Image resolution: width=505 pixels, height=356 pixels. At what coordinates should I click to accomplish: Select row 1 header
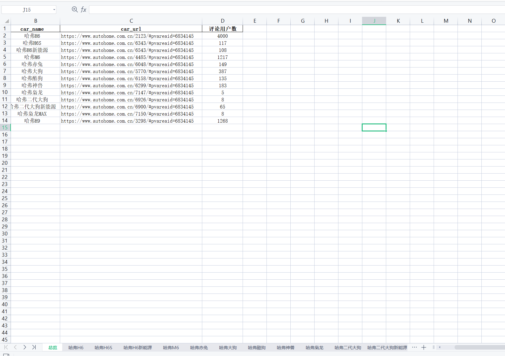click(5, 29)
